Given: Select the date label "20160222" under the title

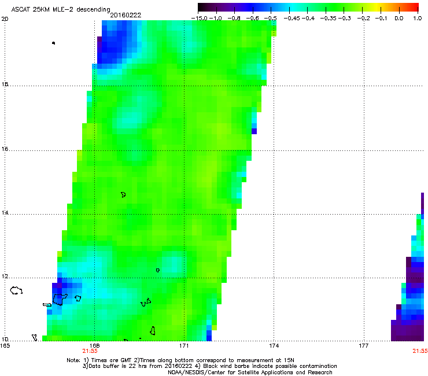Looking at the screenshot, I should point(126,15).
